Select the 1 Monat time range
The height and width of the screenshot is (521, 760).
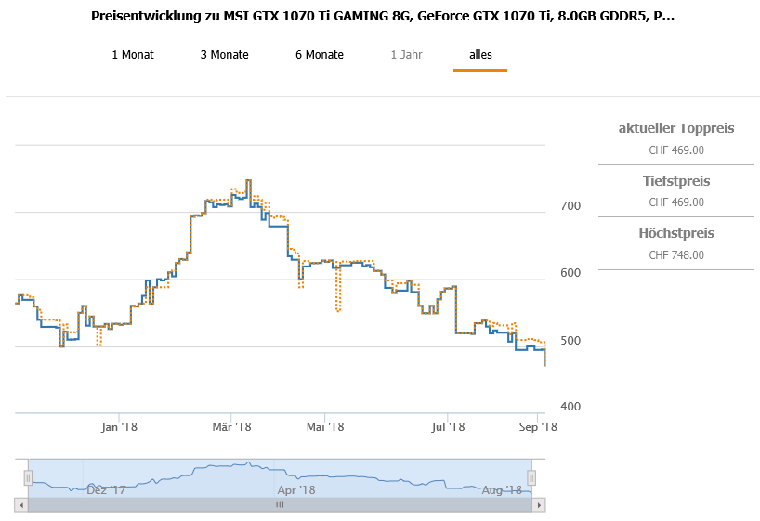133,55
